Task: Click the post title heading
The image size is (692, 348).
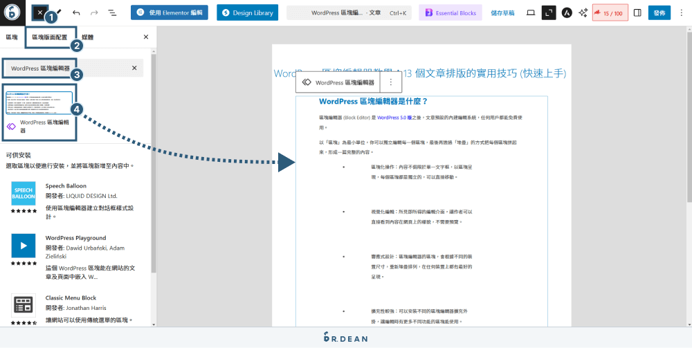Action: coord(420,73)
